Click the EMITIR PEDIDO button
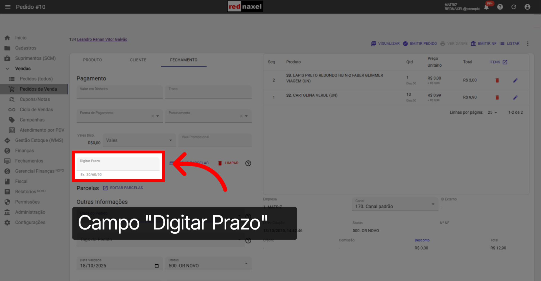The height and width of the screenshot is (281, 541). (x=420, y=44)
